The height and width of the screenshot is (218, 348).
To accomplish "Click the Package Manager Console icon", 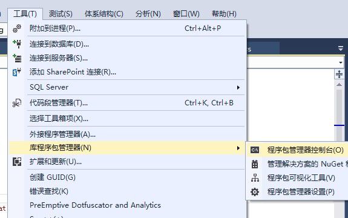I will (255, 150).
